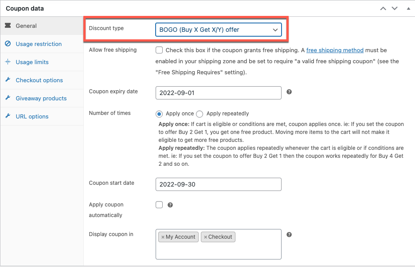Click the Giveaway products wrench icon

8,98
